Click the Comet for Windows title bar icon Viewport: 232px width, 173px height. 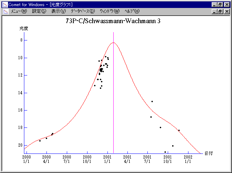pyautogui.click(x=5, y=4)
